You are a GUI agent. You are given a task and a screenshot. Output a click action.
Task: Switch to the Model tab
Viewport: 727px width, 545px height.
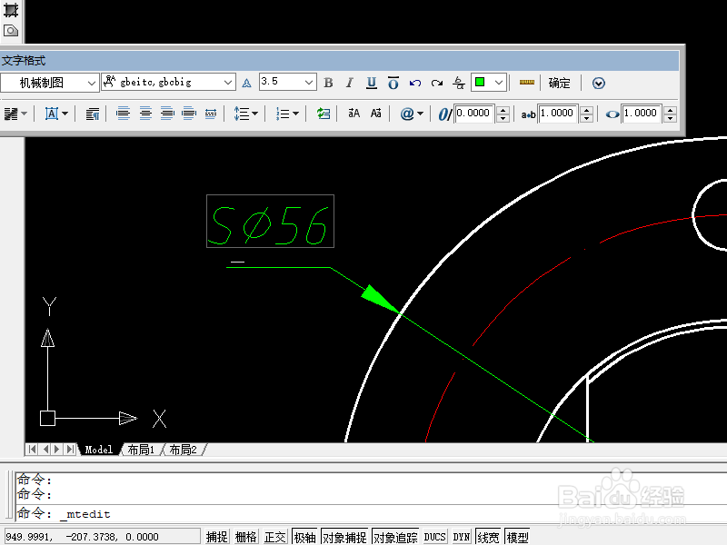(x=99, y=450)
